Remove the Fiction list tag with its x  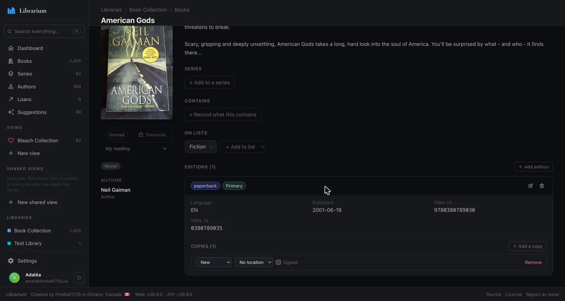(211, 147)
